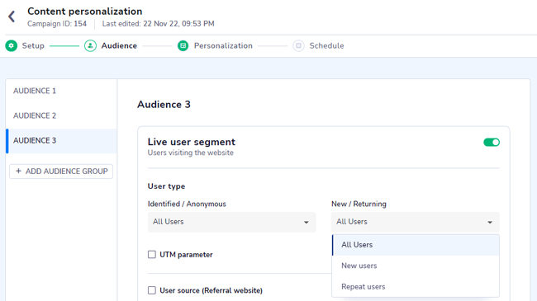Collapse the New / Returning dropdown
Image resolution: width=537 pixels, height=301 pixels.
pos(415,222)
